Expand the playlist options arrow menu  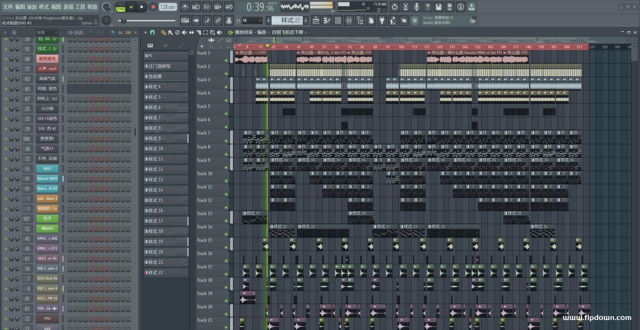(x=146, y=32)
